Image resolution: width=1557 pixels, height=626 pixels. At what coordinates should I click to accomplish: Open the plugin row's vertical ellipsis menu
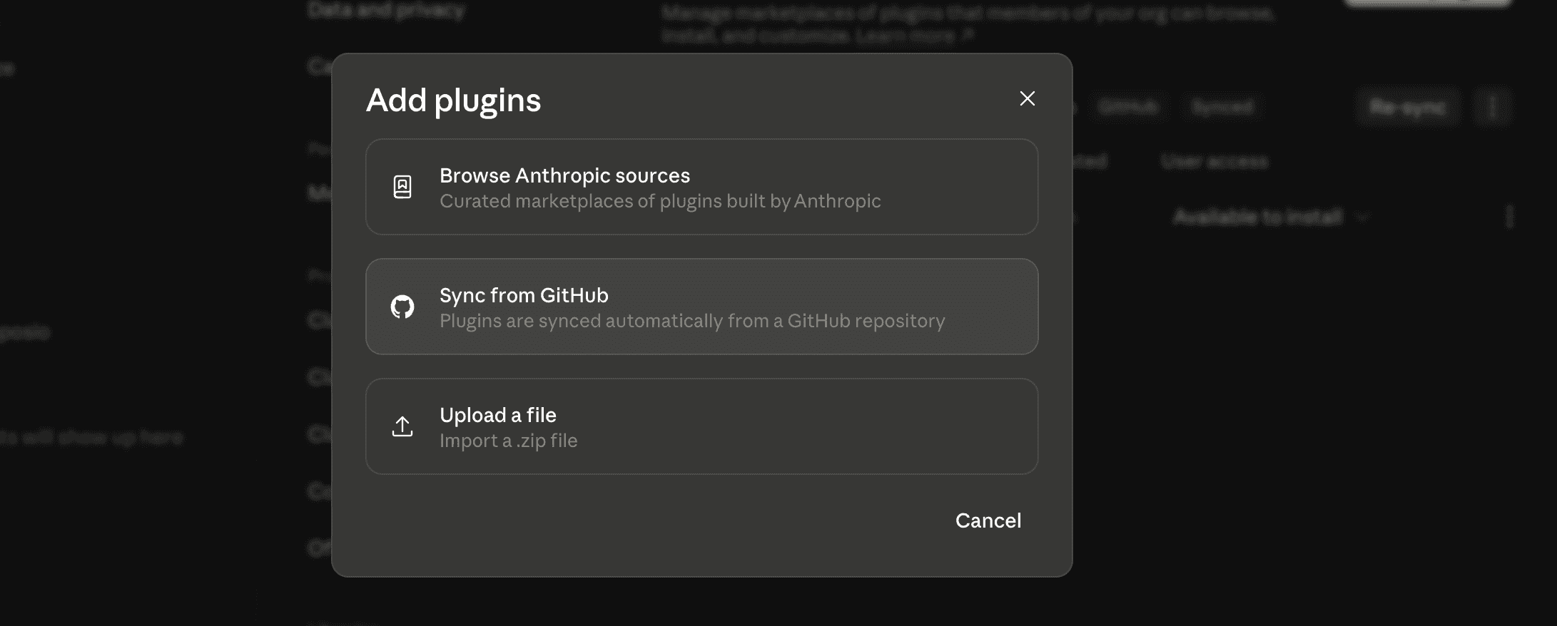[1509, 217]
